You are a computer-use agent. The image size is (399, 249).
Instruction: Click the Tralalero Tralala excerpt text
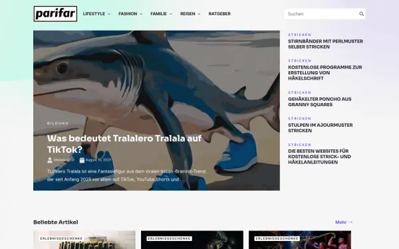(x=127, y=175)
